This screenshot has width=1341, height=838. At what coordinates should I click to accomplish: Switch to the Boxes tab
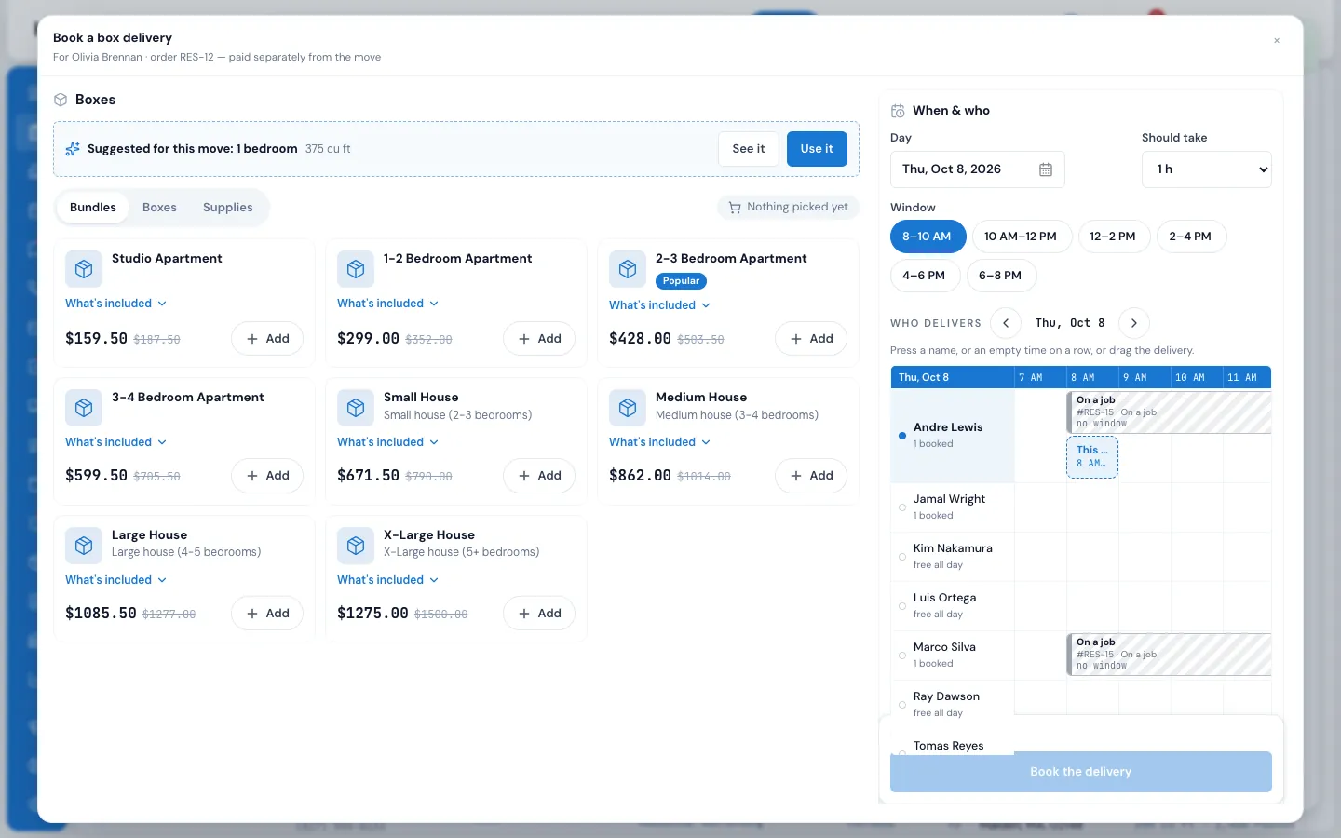coord(159,208)
